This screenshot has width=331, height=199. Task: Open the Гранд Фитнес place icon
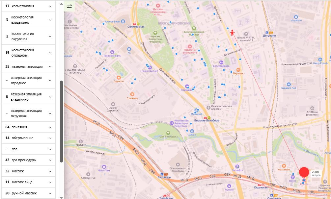point(150,67)
